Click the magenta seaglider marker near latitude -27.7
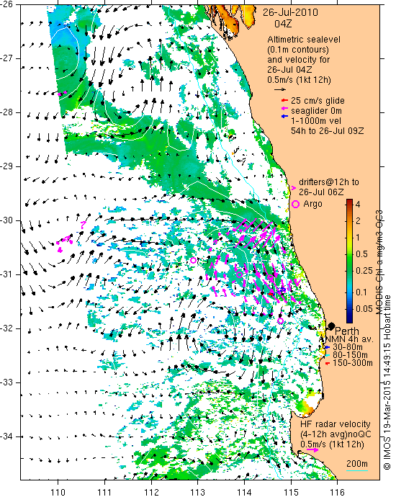396x497 pixels. [x=62, y=94]
